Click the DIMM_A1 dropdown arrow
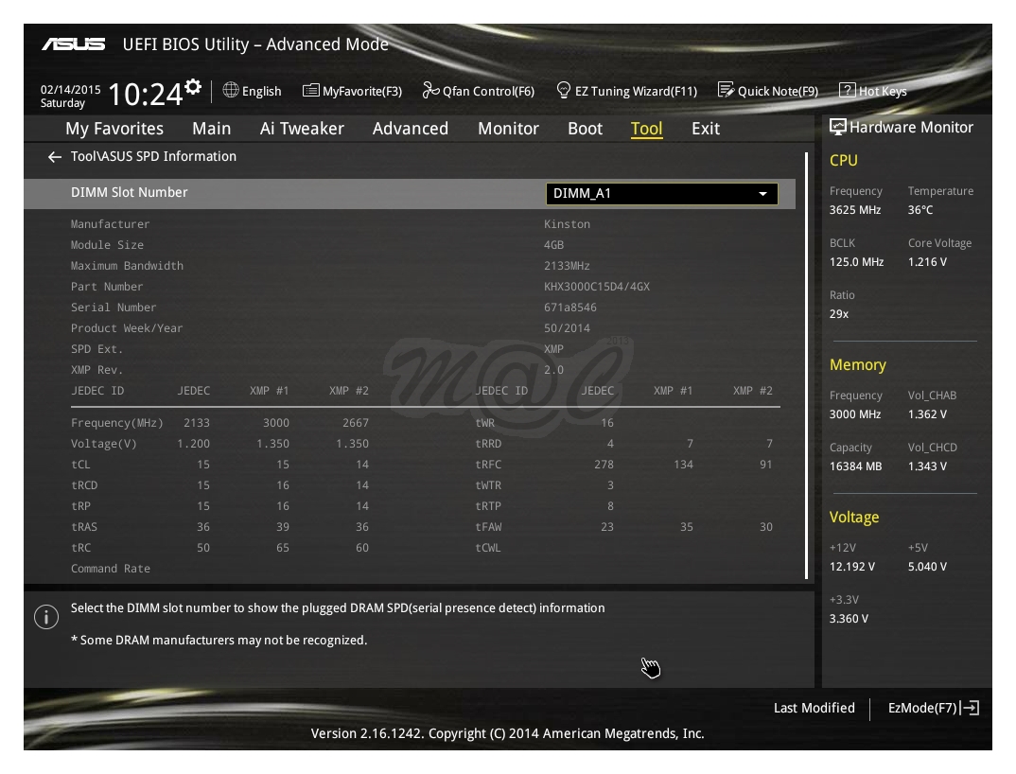 click(762, 194)
